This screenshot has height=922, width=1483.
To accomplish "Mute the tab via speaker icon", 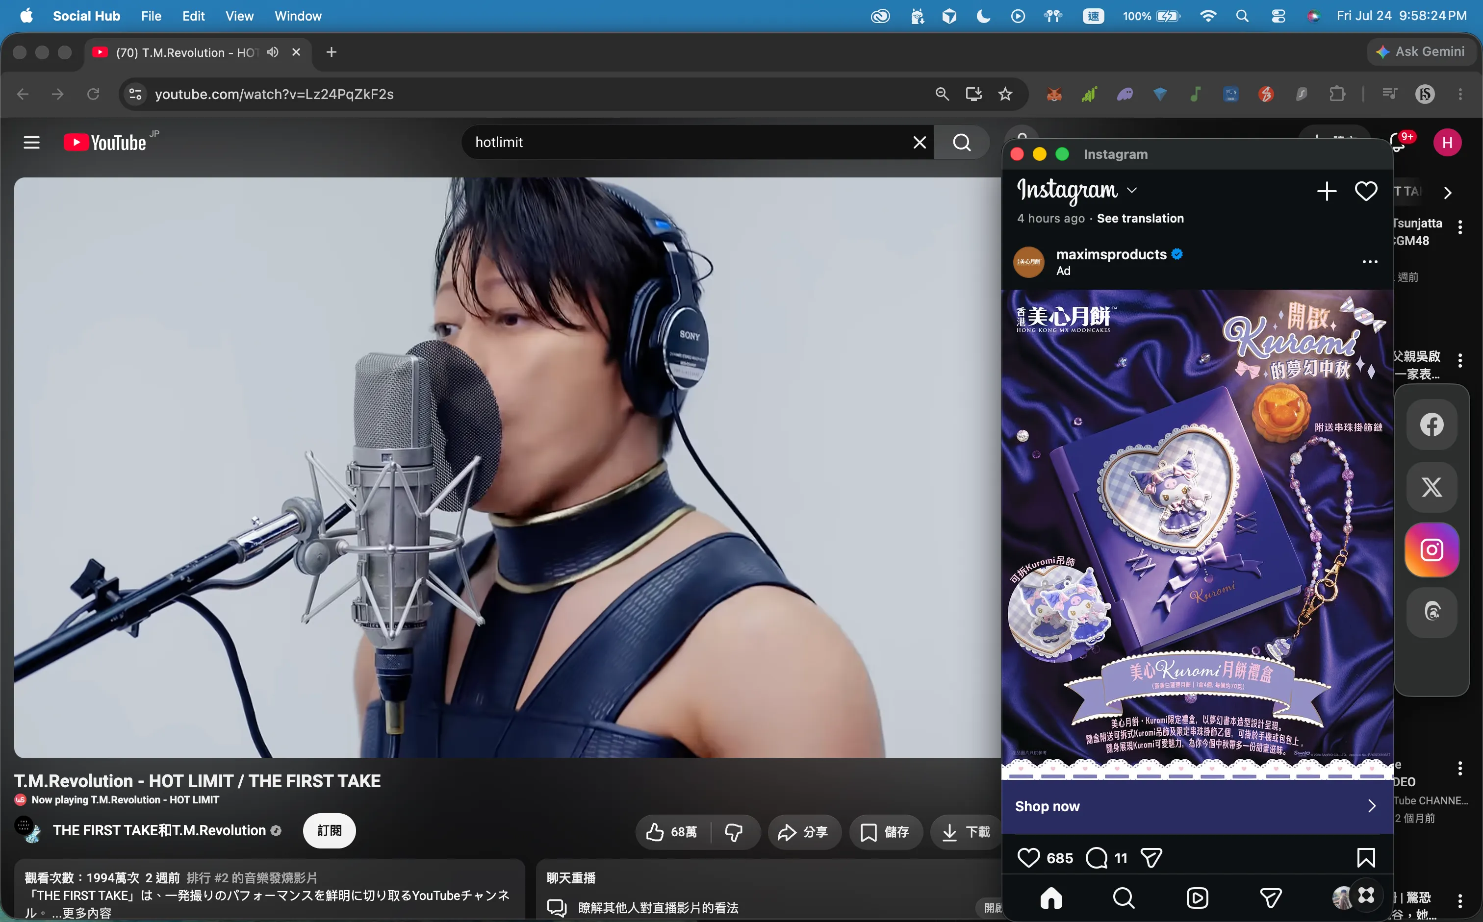I will [x=273, y=52].
